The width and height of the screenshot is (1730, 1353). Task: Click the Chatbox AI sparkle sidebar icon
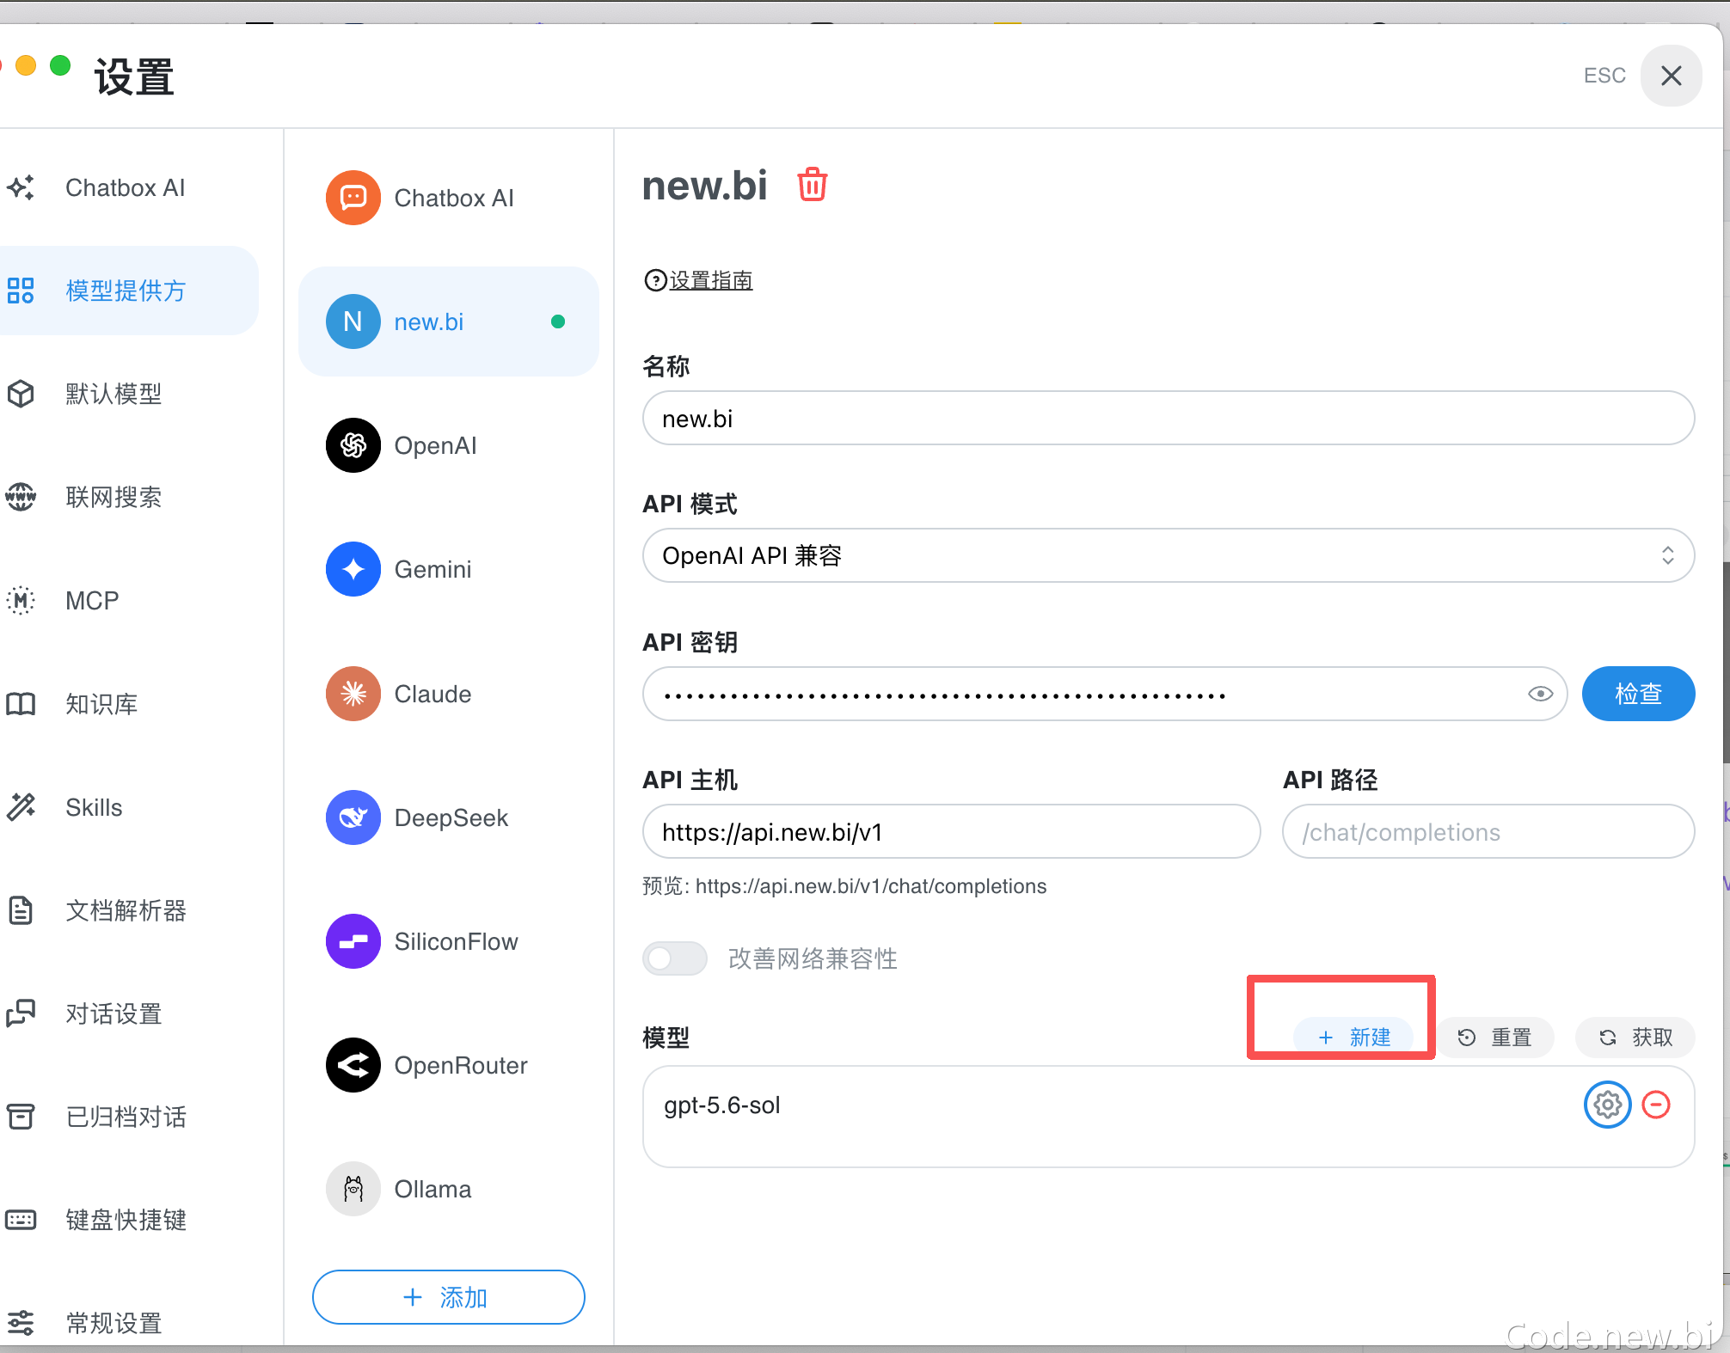pos(21,187)
